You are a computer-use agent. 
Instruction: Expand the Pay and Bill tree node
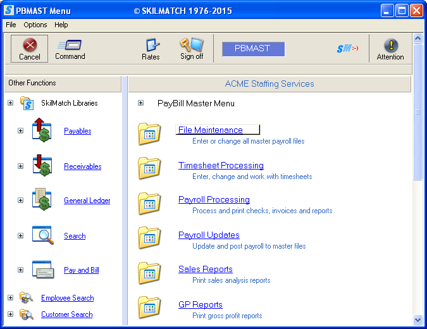[20, 270]
